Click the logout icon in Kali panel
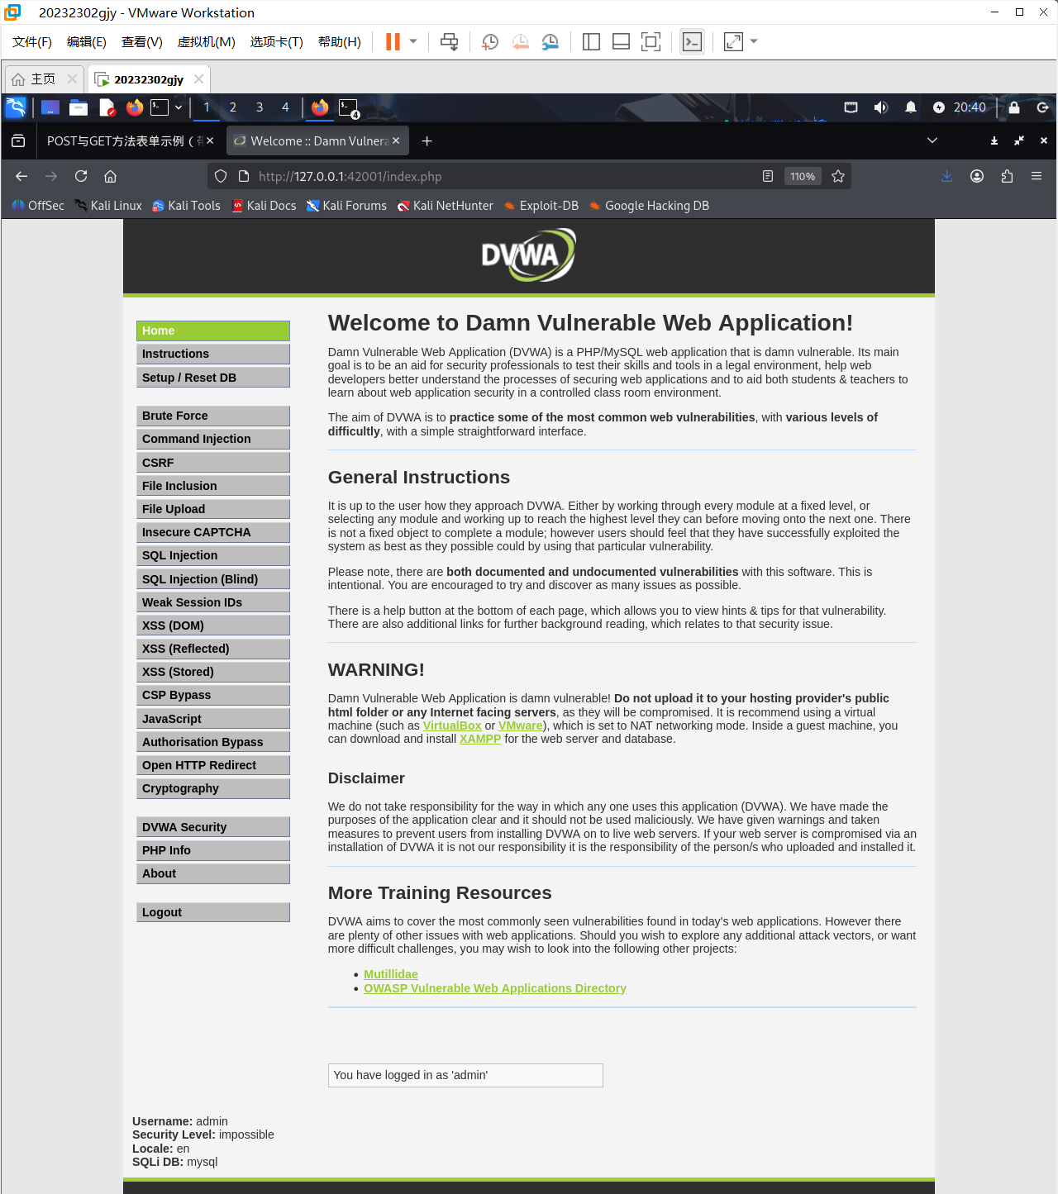 (1043, 107)
